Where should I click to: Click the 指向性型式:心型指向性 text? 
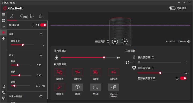pos(176,42)
